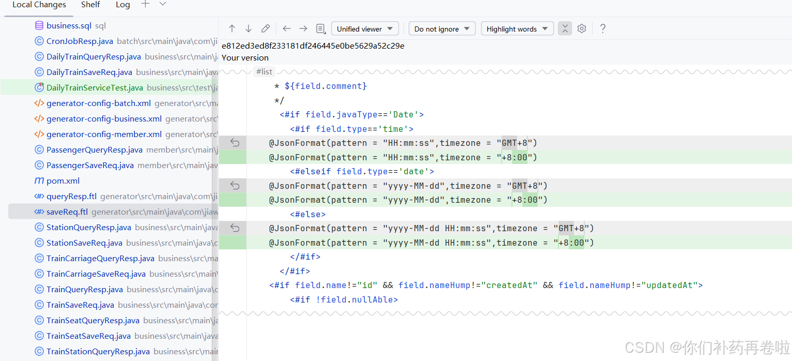Click the XML icon beside generator-config-batch.xml
The height and width of the screenshot is (361, 792).
pyautogui.click(x=39, y=103)
